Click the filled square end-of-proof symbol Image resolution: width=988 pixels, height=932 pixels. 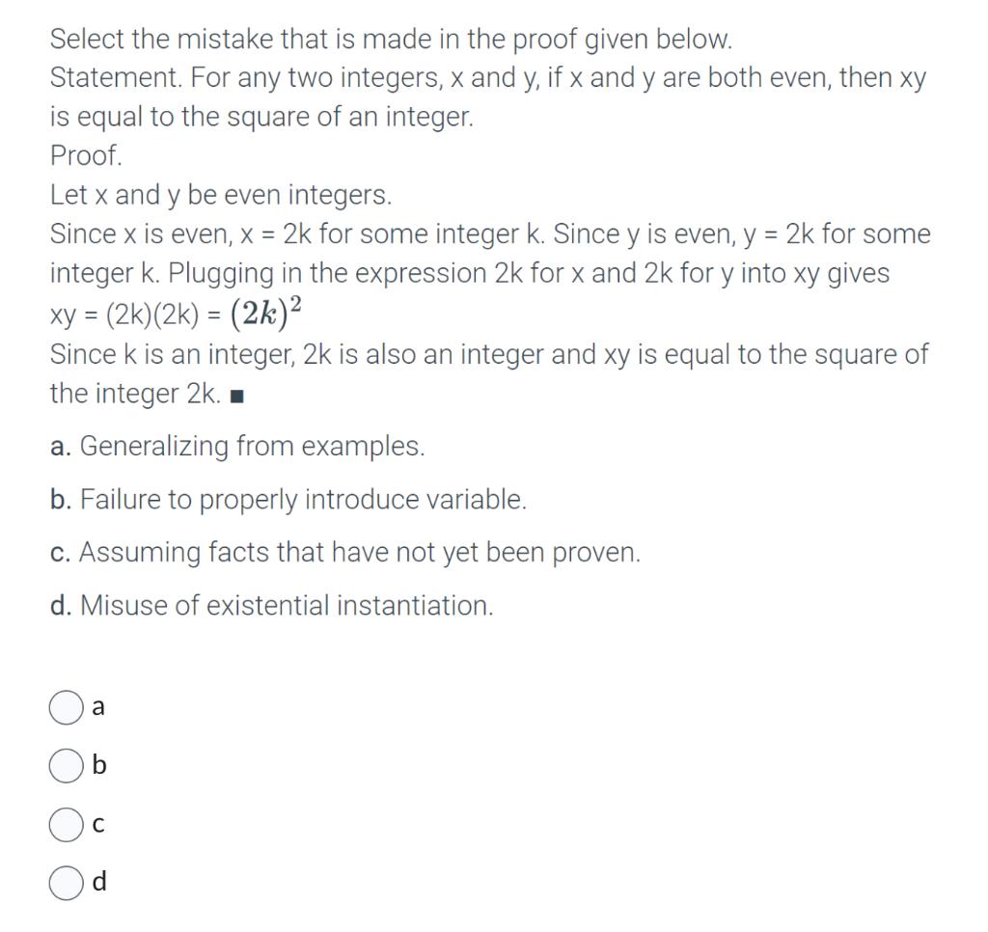235,394
